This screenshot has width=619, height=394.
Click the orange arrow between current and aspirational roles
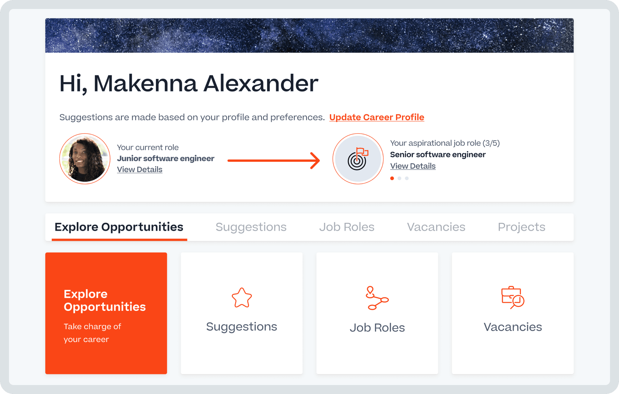[x=274, y=160]
